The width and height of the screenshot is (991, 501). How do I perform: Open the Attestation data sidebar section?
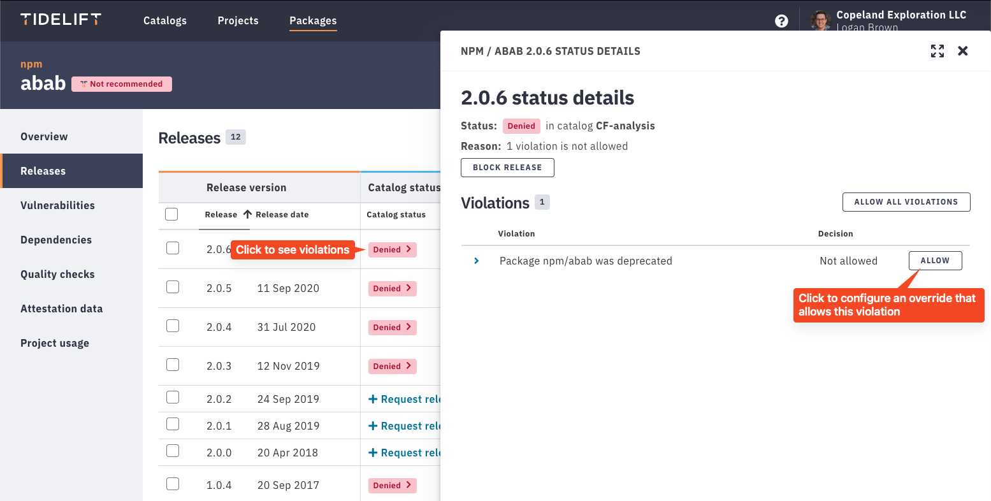tap(71, 309)
